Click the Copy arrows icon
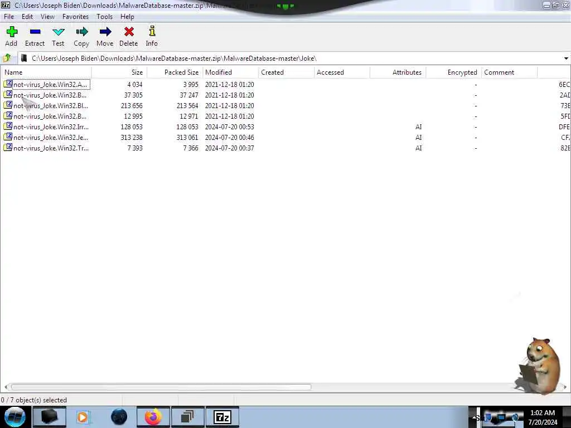This screenshot has height=428, width=571. coord(81,32)
